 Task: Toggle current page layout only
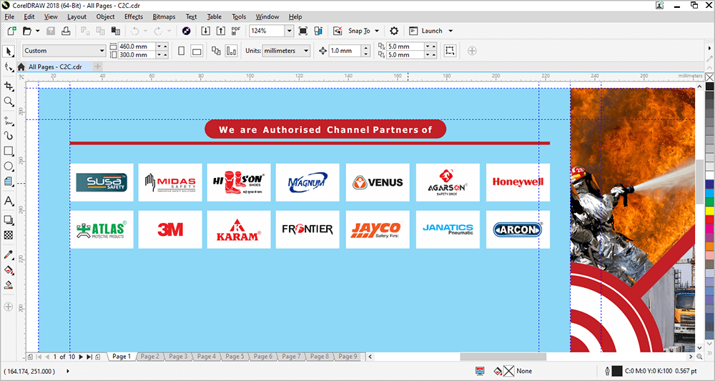click(231, 51)
